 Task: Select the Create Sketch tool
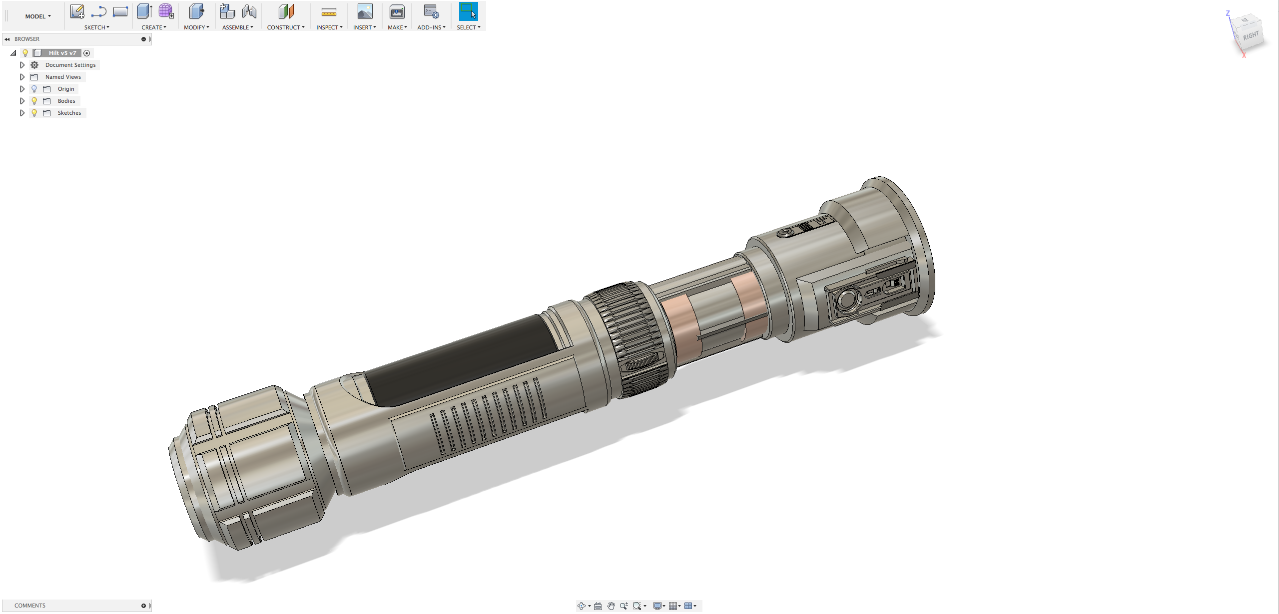pyautogui.click(x=77, y=11)
